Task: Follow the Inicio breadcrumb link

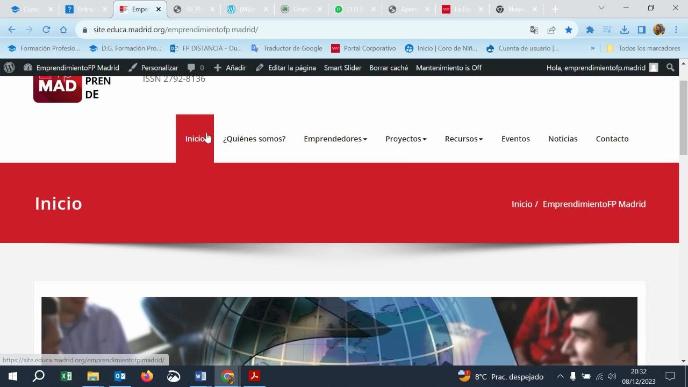Action: (x=522, y=204)
